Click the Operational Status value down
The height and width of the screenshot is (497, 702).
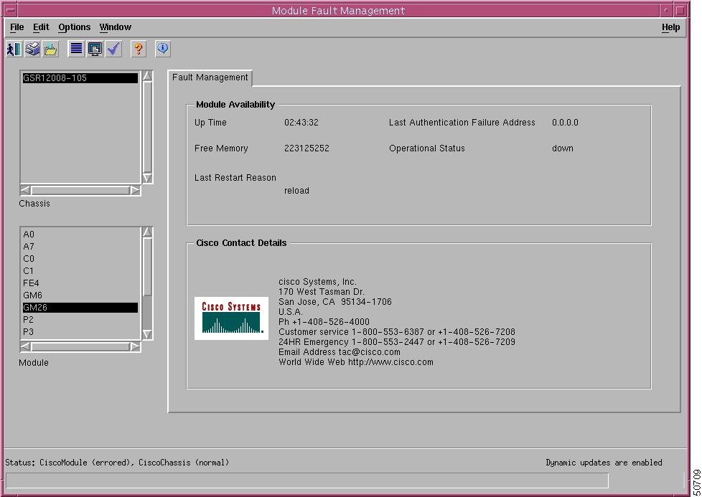[562, 148]
